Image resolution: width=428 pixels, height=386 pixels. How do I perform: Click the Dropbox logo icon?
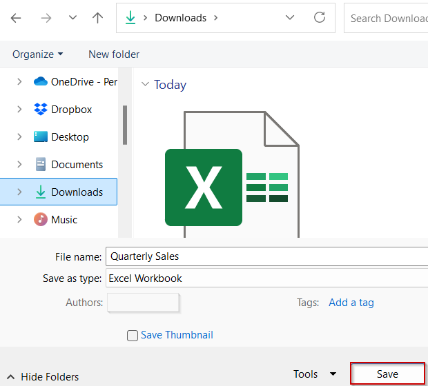point(41,109)
